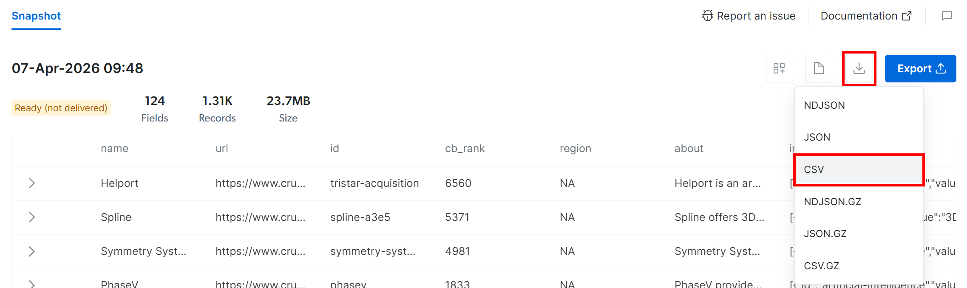
Task: Click the cb_rank column header
Action: pyautogui.click(x=465, y=148)
